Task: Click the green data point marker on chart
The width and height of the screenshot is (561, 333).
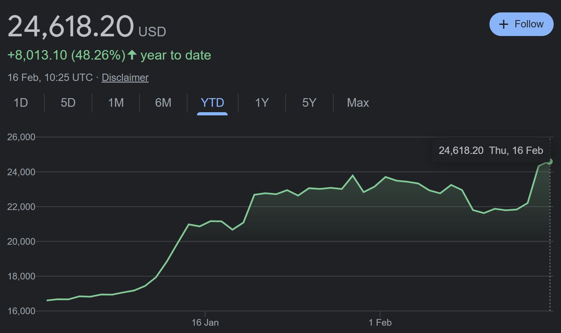Action: click(550, 162)
